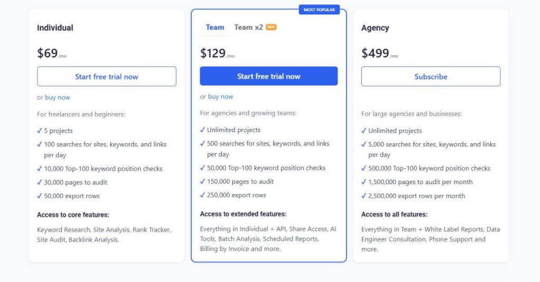Click the orange NEW badge icon
The width and height of the screenshot is (540, 282).
271,27
